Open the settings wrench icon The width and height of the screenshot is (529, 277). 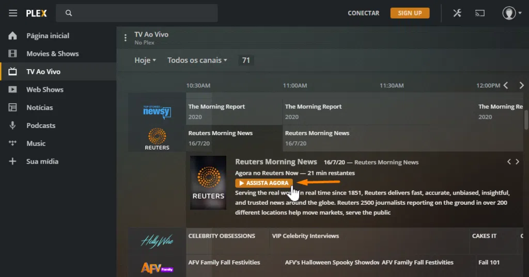pos(457,13)
